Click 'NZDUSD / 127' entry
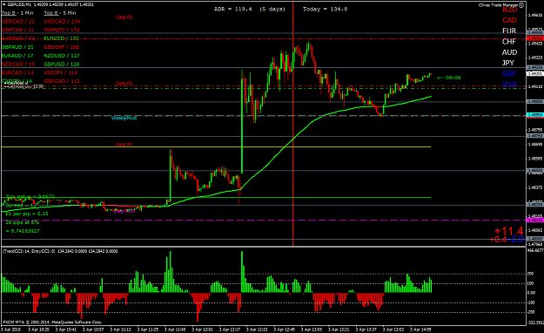Image resolution: width=544 pixels, height=333 pixels. click(x=62, y=56)
